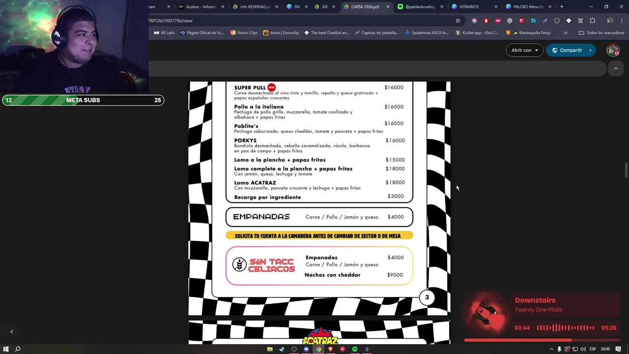The height and width of the screenshot is (354, 629).
Task: Click the EMPANADAS heading
Action: point(261,217)
